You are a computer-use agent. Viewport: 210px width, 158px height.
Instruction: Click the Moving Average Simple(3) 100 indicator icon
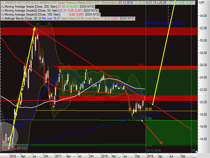click(3, 14)
